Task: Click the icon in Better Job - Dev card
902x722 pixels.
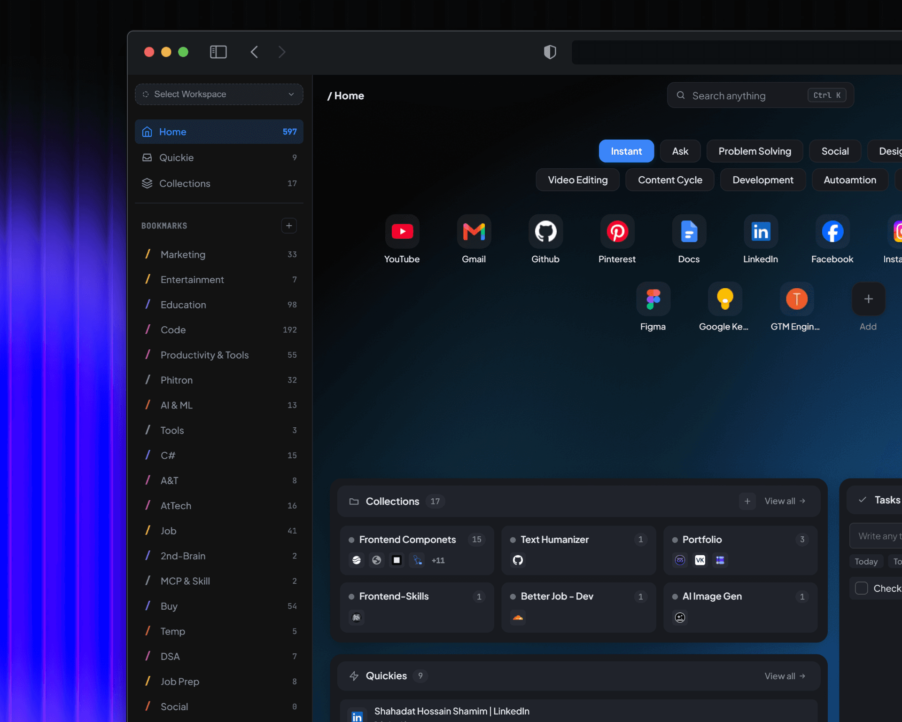Action: pyautogui.click(x=518, y=617)
